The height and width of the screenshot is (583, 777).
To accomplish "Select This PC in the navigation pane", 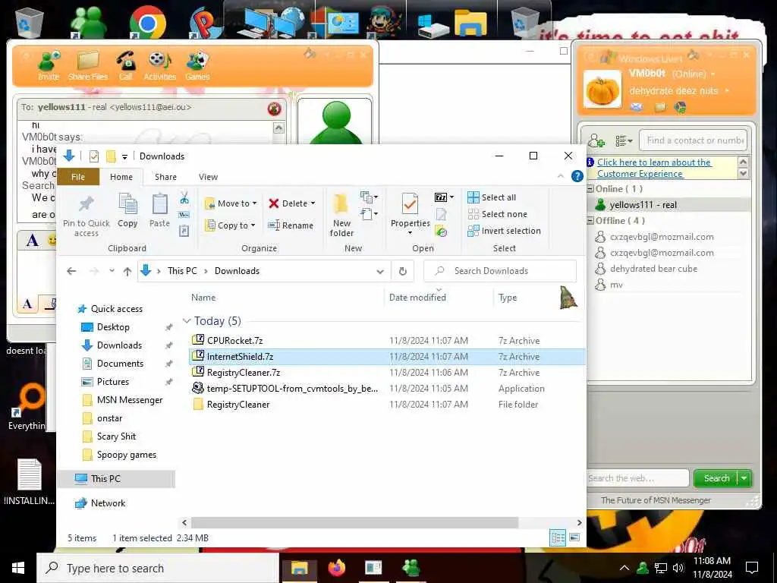I will pos(116,479).
